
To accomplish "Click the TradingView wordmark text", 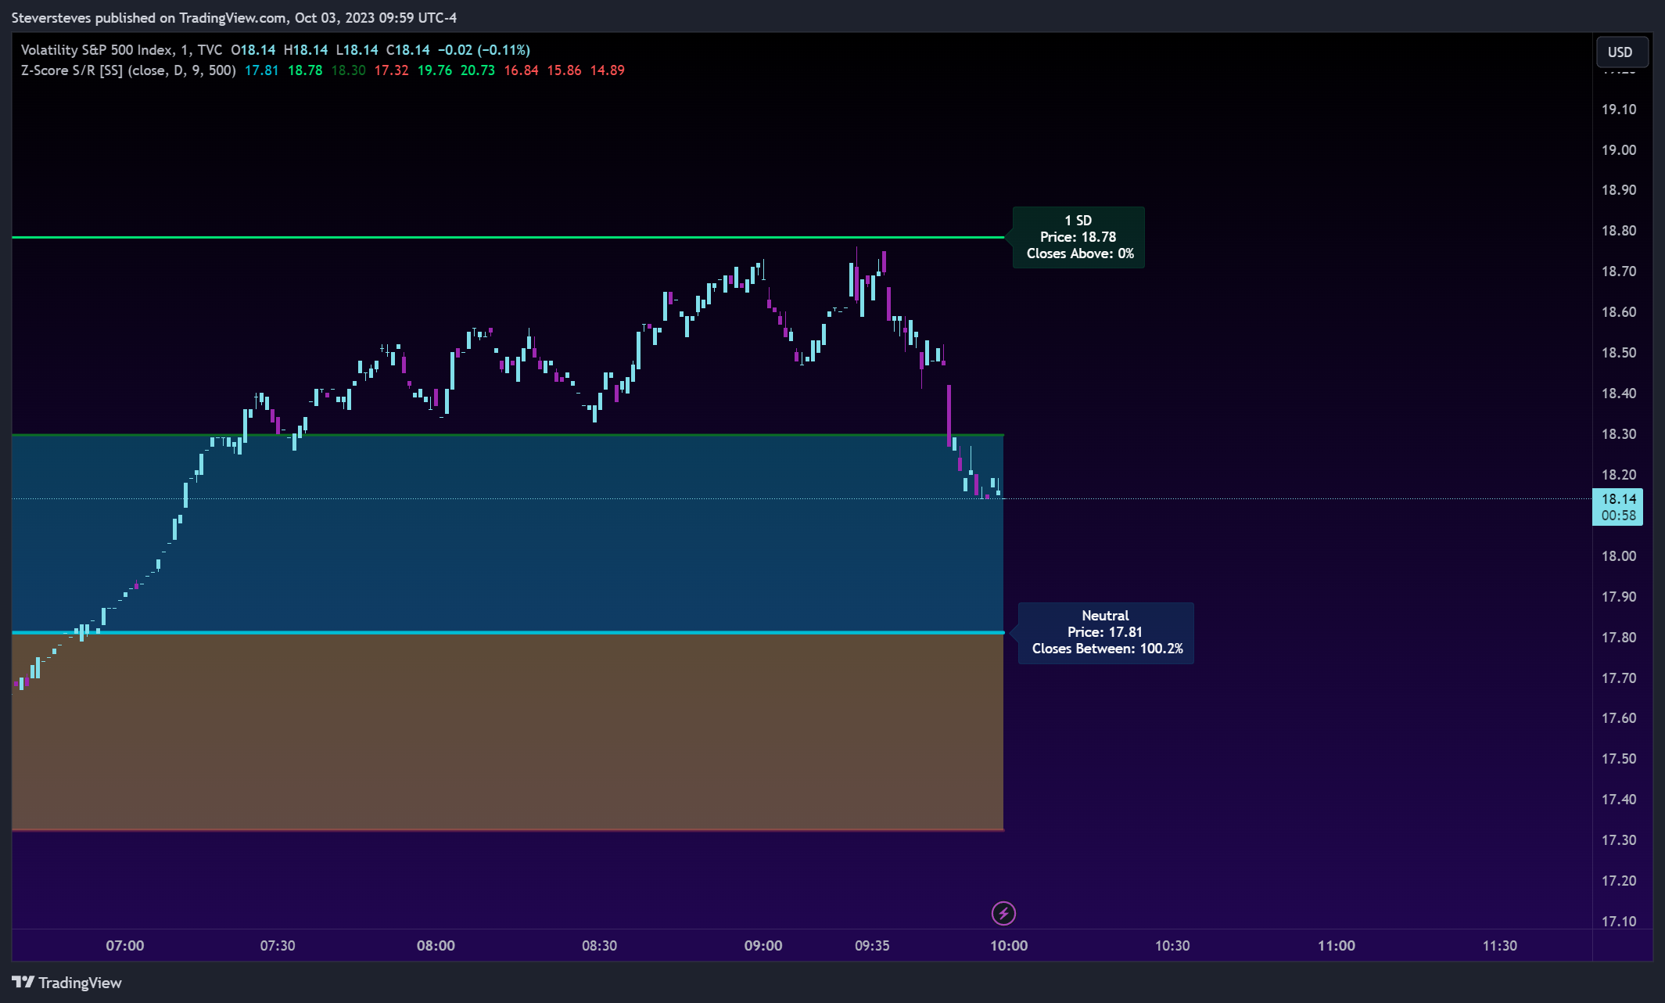I will [x=81, y=983].
